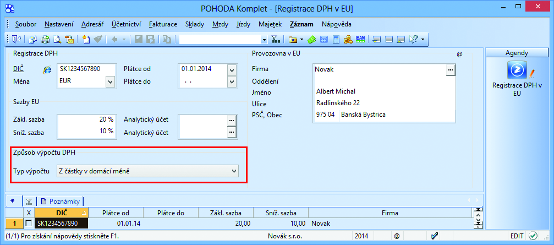Click the first calculator toolbar icon

click(323, 39)
